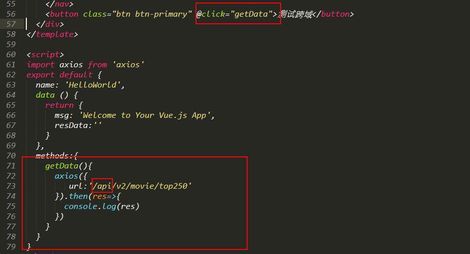Click the btn btn-primary class string
The width and height of the screenshot is (470, 254).
click(x=151, y=14)
